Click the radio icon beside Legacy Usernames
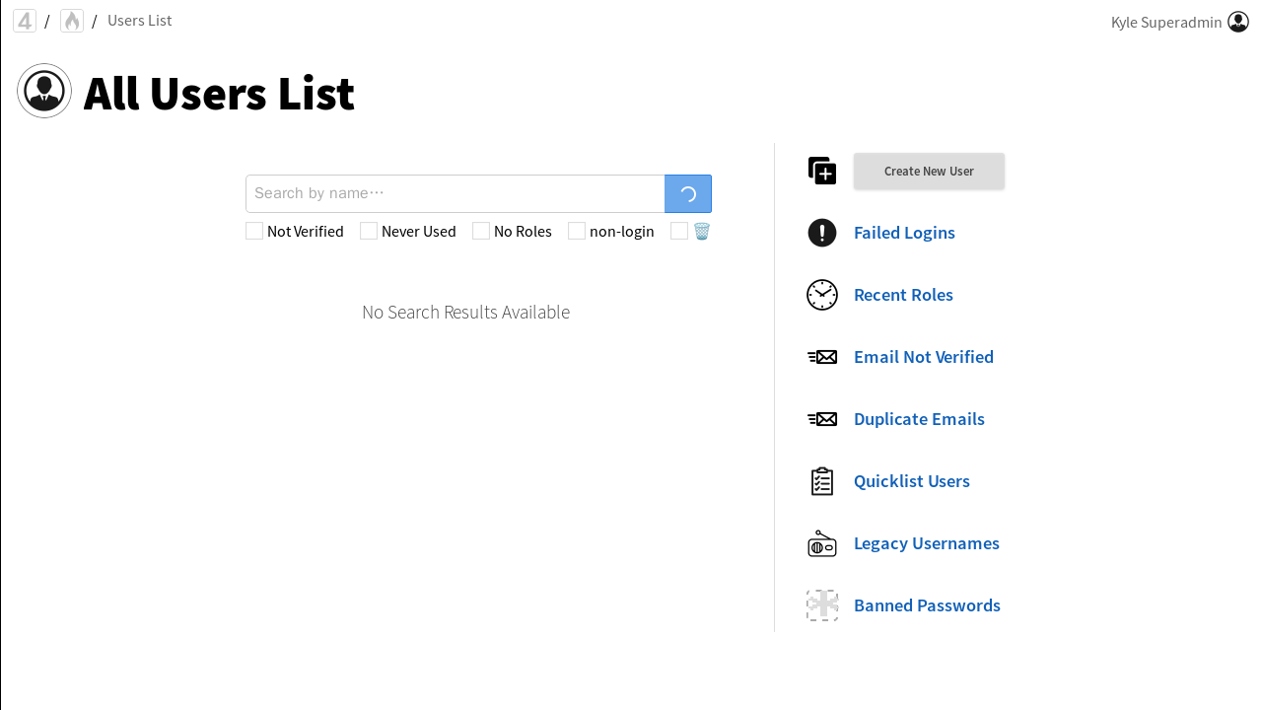Viewport: 1262px width, 710px height. [822, 543]
